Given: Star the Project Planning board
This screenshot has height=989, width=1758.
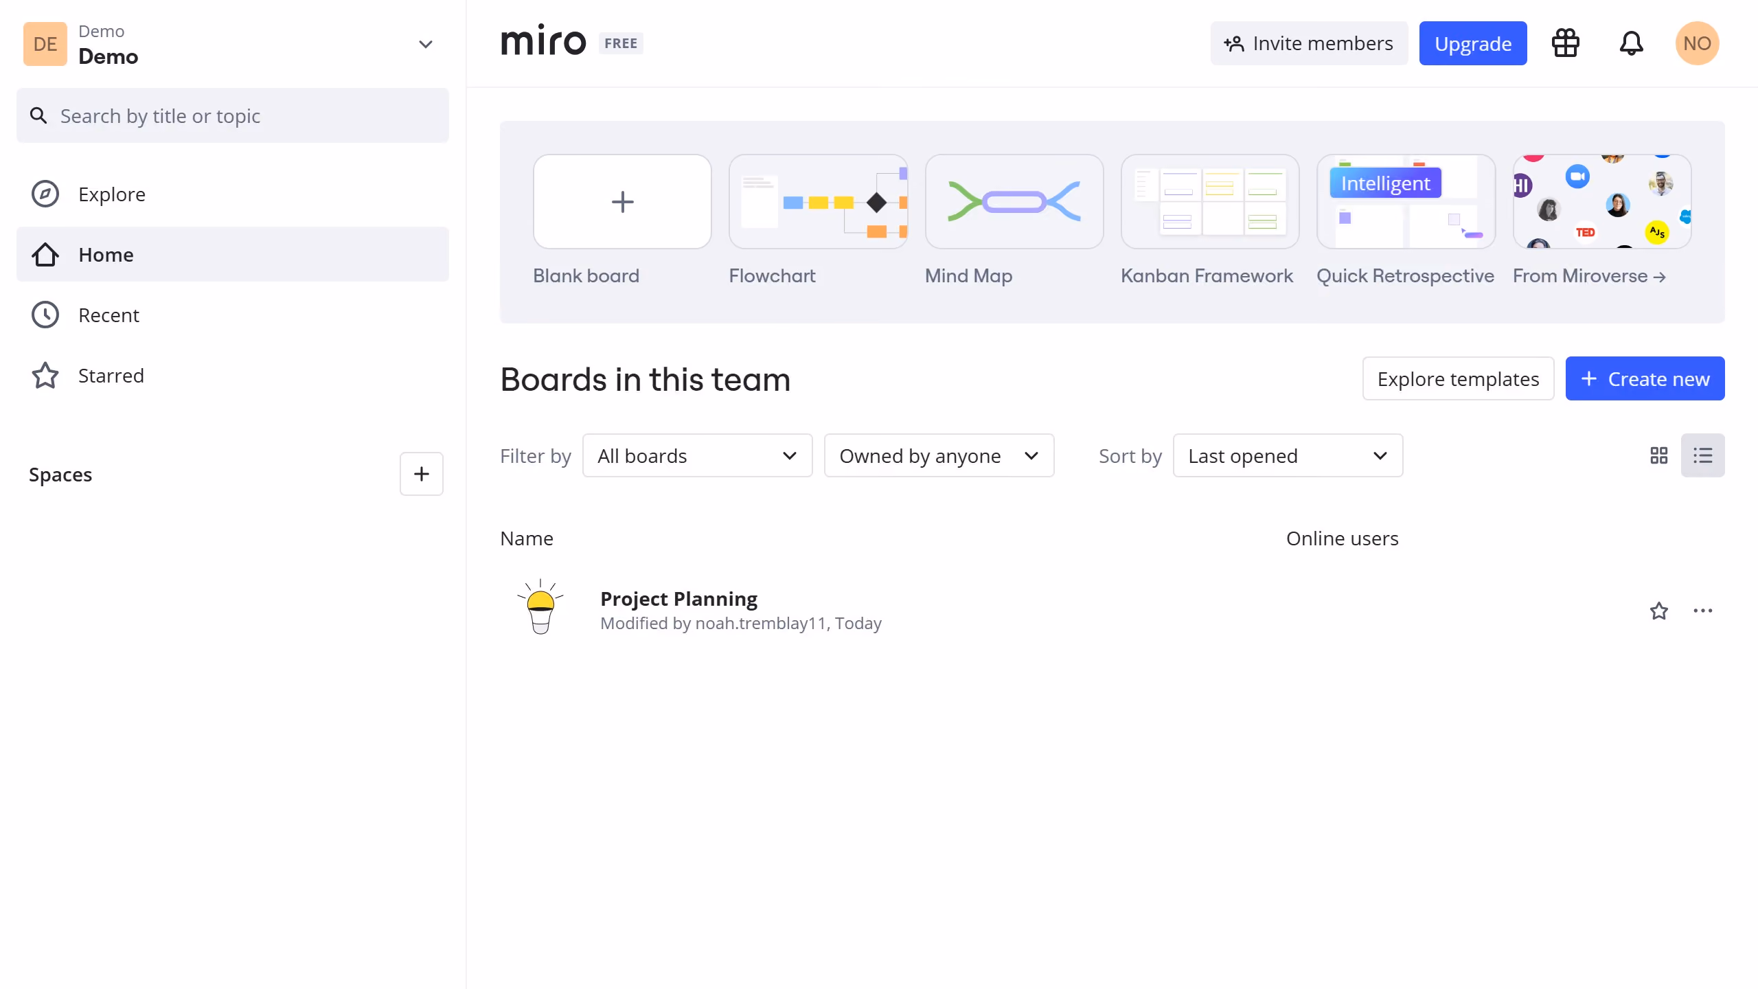Looking at the screenshot, I should point(1658,611).
